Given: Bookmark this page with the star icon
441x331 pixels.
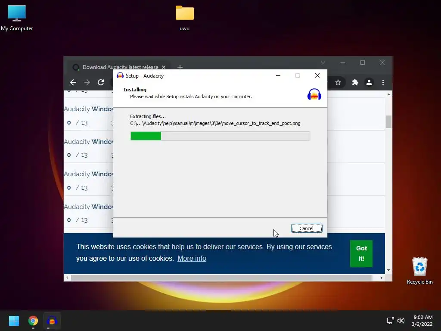Looking at the screenshot, I should 338,82.
